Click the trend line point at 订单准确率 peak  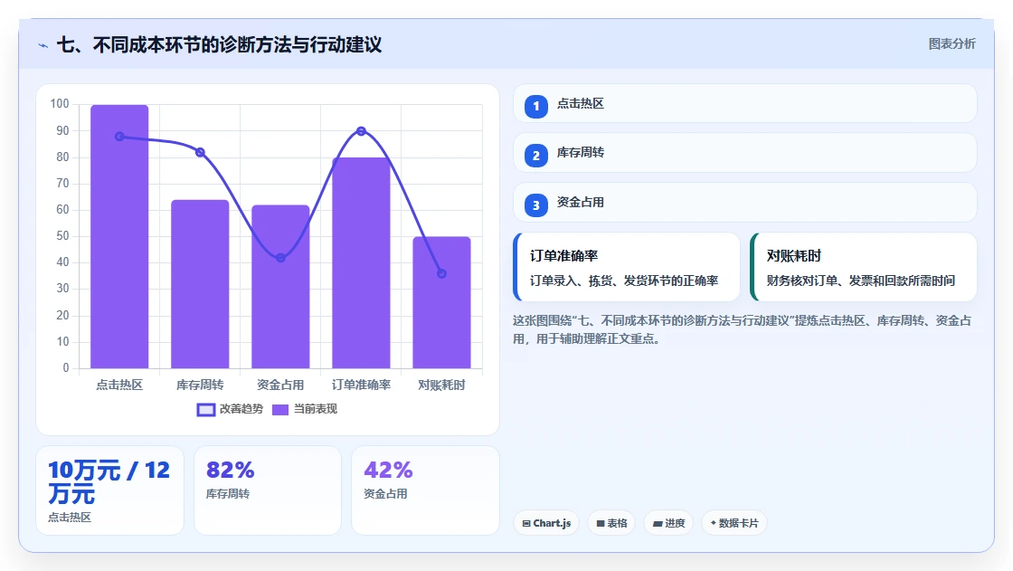pyautogui.click(x=361, y=131)
